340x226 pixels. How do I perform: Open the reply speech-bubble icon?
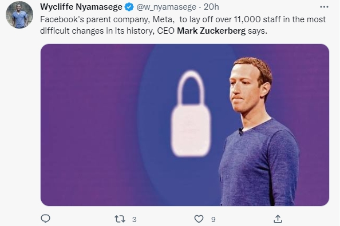[x=46, y=219]
